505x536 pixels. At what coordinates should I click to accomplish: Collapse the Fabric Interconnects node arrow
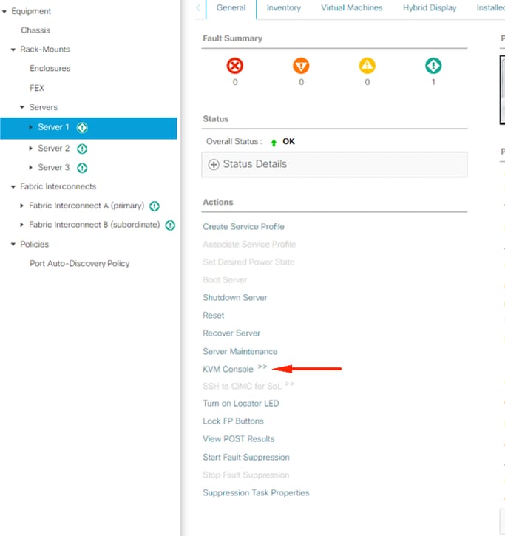click(13, 187)
